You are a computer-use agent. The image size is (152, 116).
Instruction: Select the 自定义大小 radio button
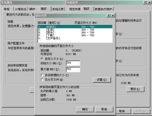[x=42, y=59]
